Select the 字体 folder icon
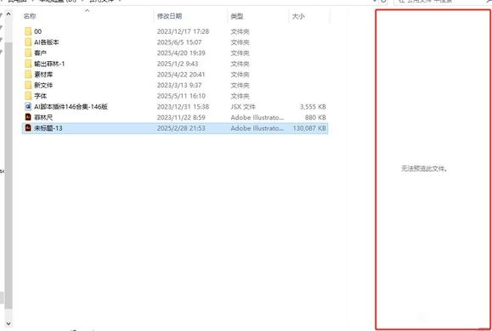This screenshot has height=331, width=492. coord(28,96)
